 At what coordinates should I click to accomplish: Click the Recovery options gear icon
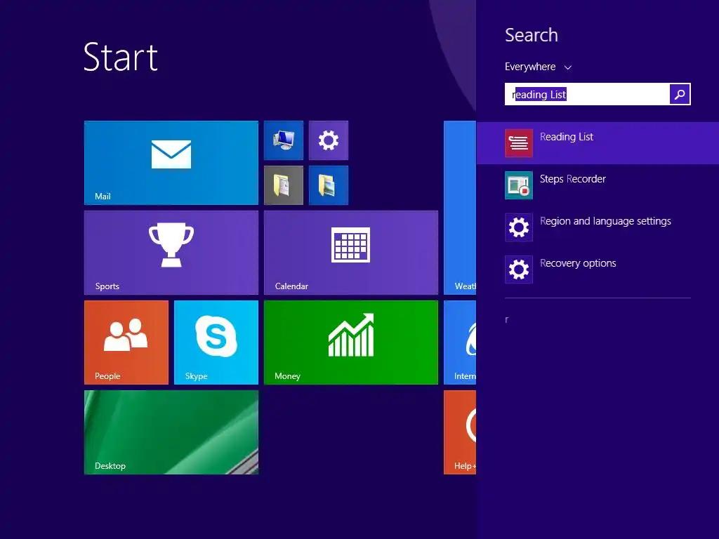click(x=519, y=269)
